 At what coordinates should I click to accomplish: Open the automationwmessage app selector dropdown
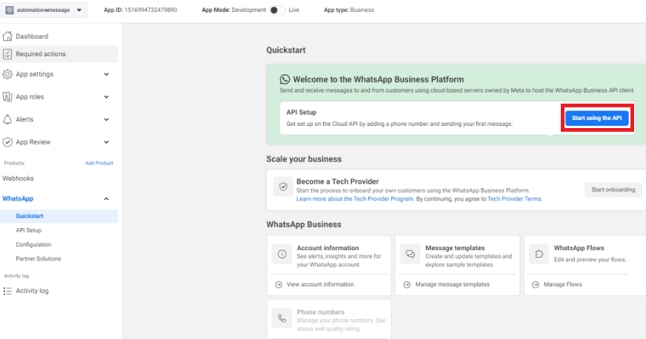pyautogui.click(x=44, y=10)
